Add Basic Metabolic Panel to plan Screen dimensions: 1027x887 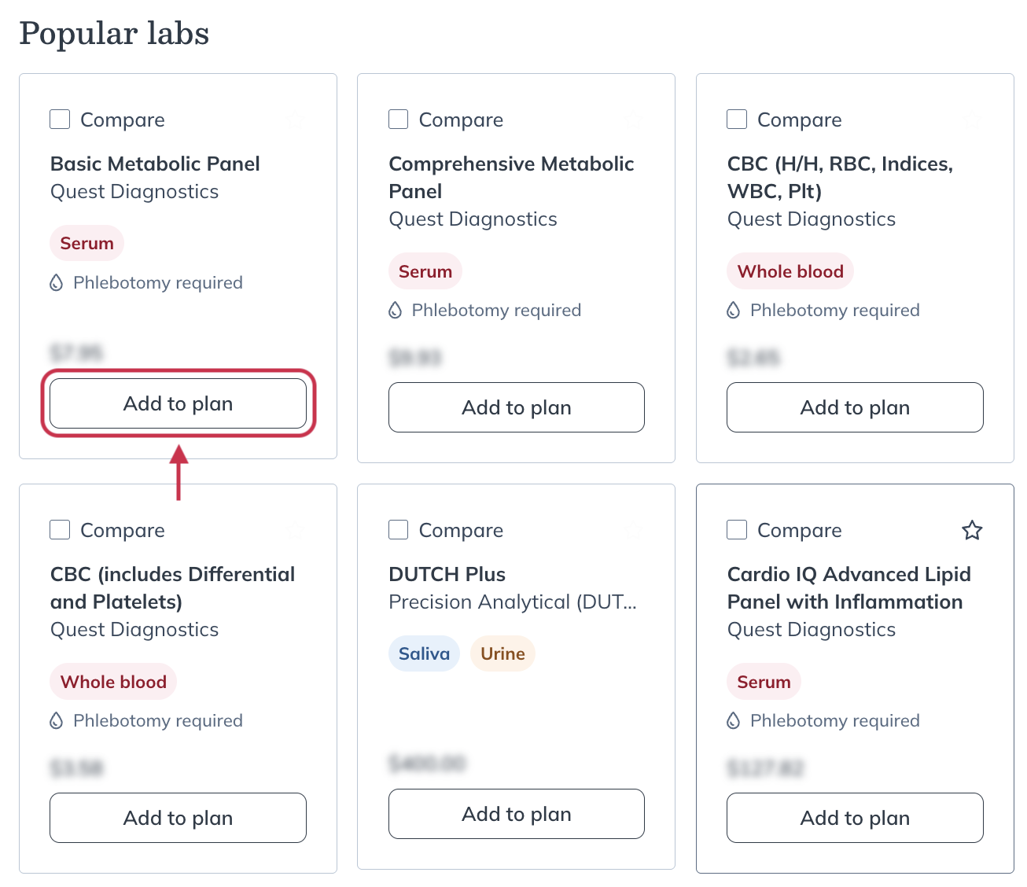178,403
